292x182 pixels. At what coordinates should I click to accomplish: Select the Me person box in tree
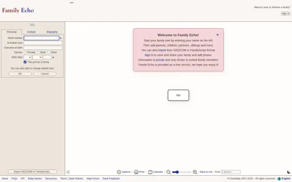179,95
